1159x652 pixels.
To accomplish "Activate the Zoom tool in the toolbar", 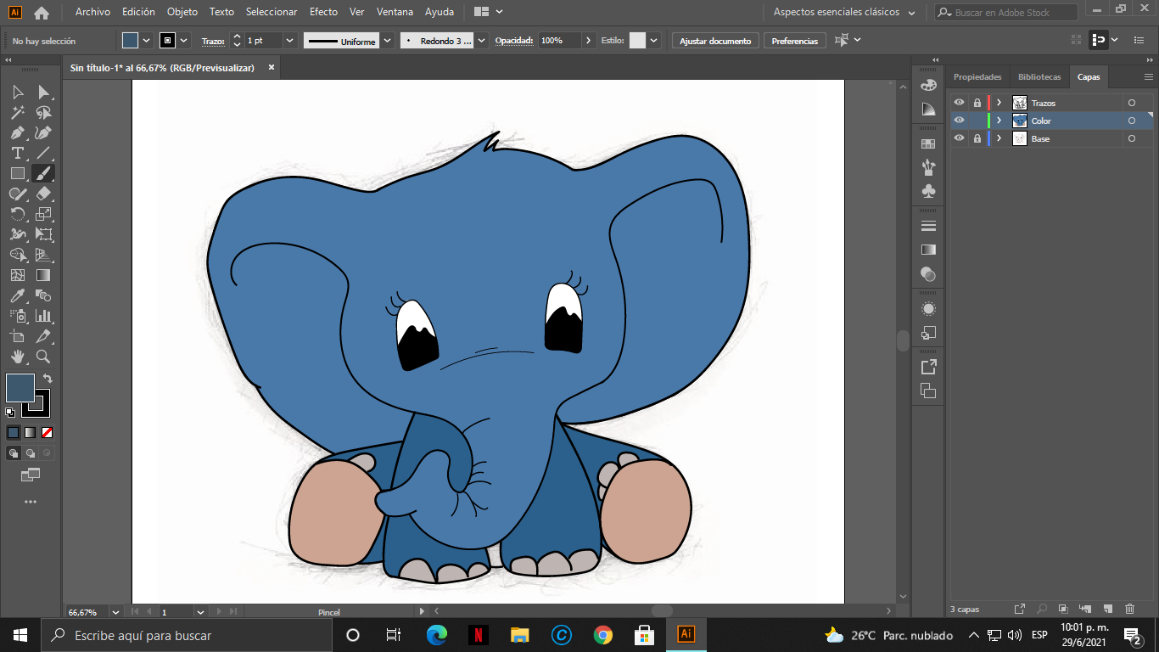I will click(43, 357).
